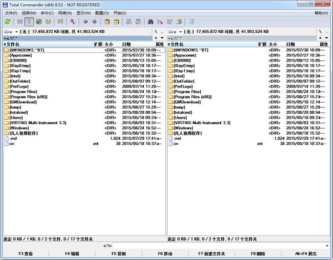This screenshot has width=333, height=260.
Task: Open the 显示(W) menu
Action: [x=83, y=13]
